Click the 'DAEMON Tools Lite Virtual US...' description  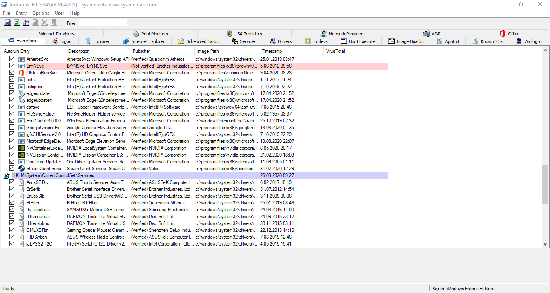[97, 223]
